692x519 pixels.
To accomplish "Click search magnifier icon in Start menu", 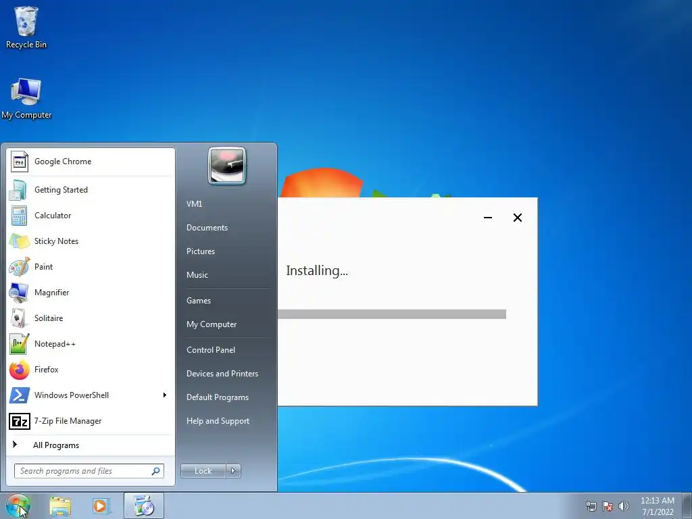I will pos(155,471).
